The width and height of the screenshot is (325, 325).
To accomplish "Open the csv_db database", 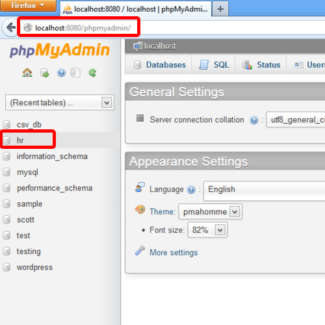I will (29, 125).
